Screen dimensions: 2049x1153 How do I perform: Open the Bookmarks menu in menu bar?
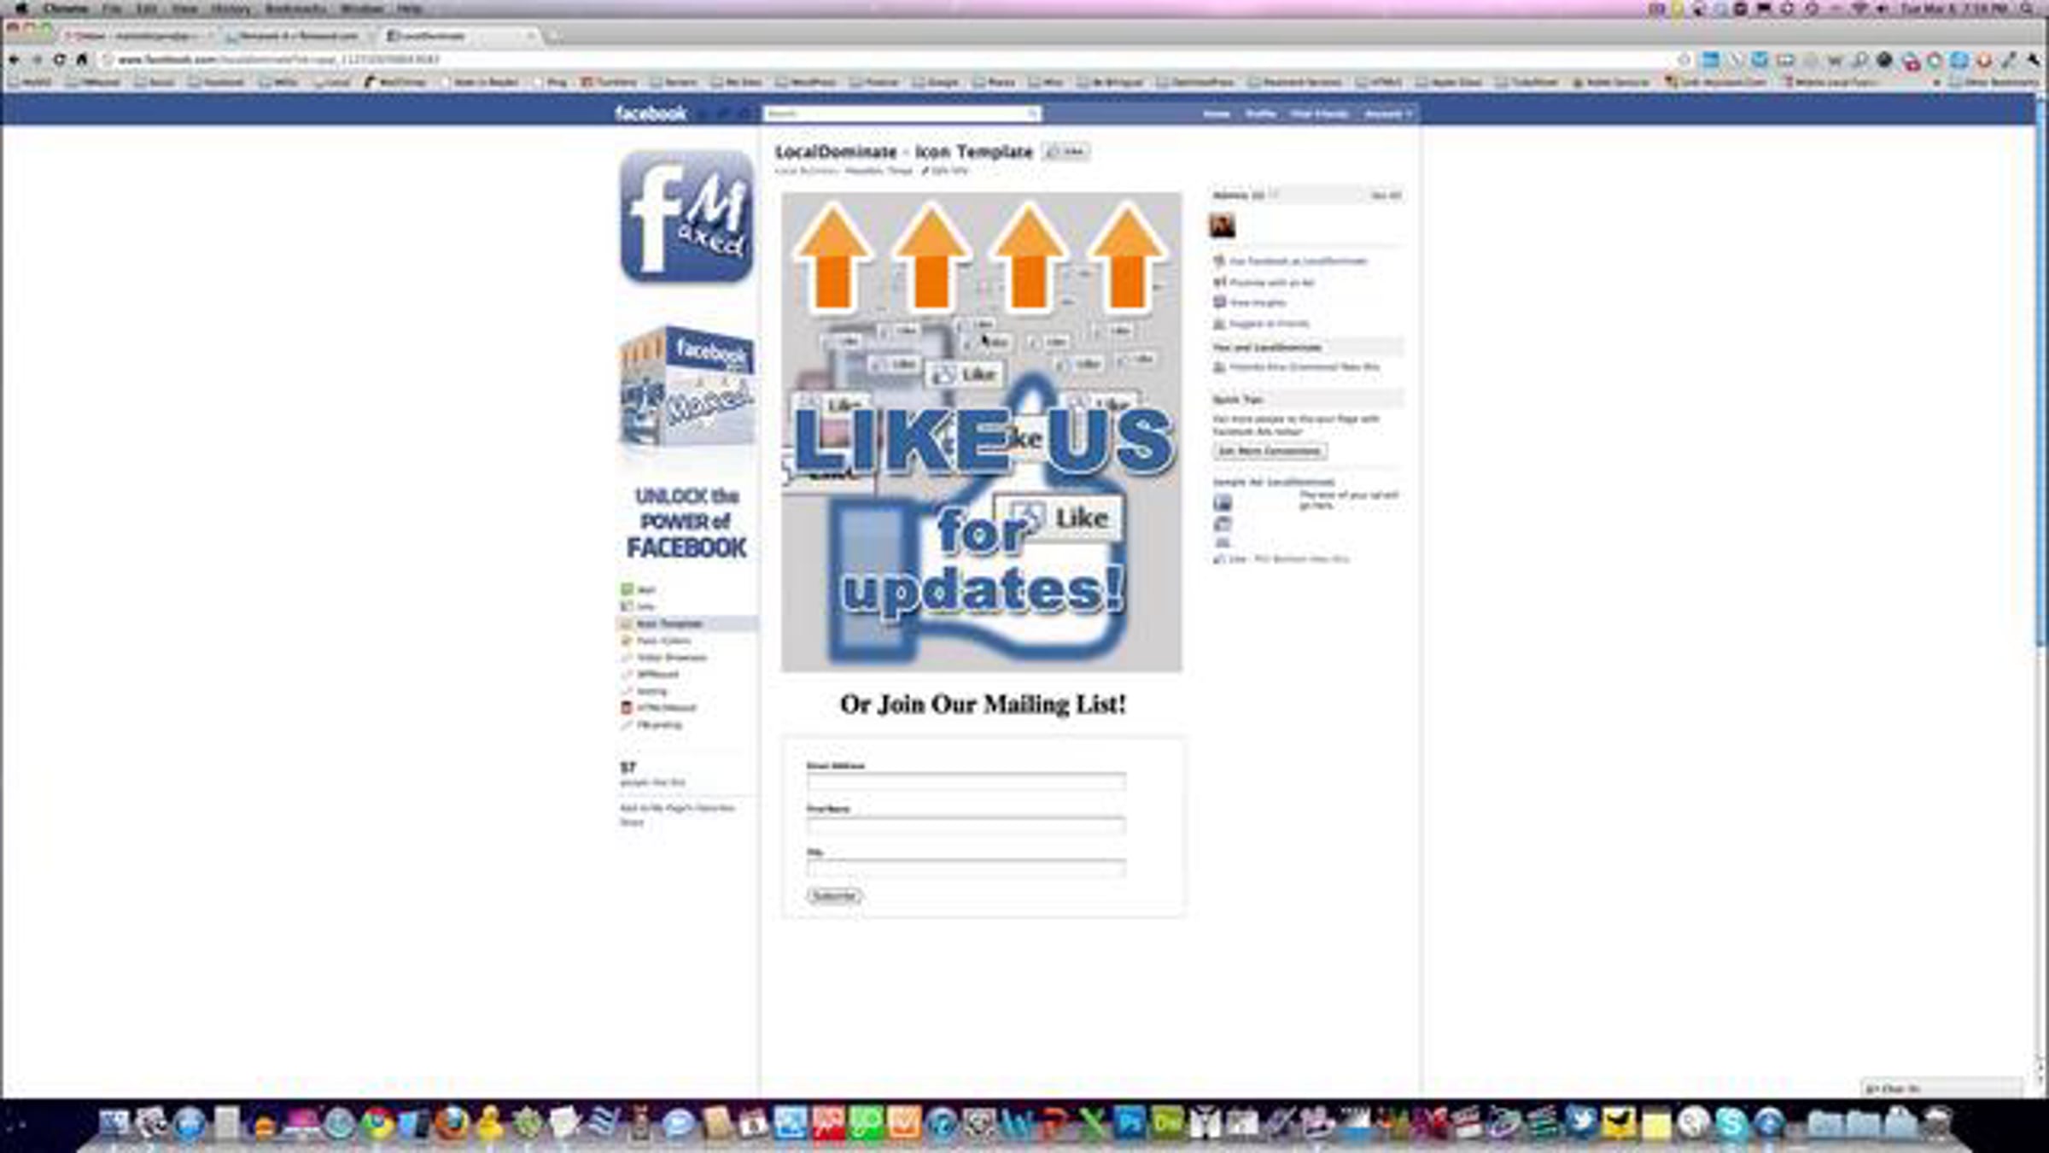click(x=295, y=9)
